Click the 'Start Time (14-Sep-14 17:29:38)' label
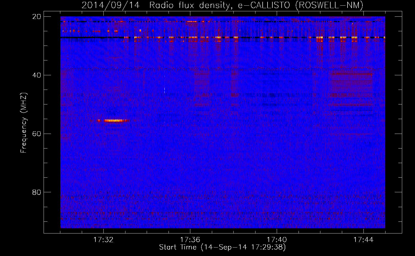Image resolution: width=415 pixels, height=256 pixels. [x=222, y=247]
